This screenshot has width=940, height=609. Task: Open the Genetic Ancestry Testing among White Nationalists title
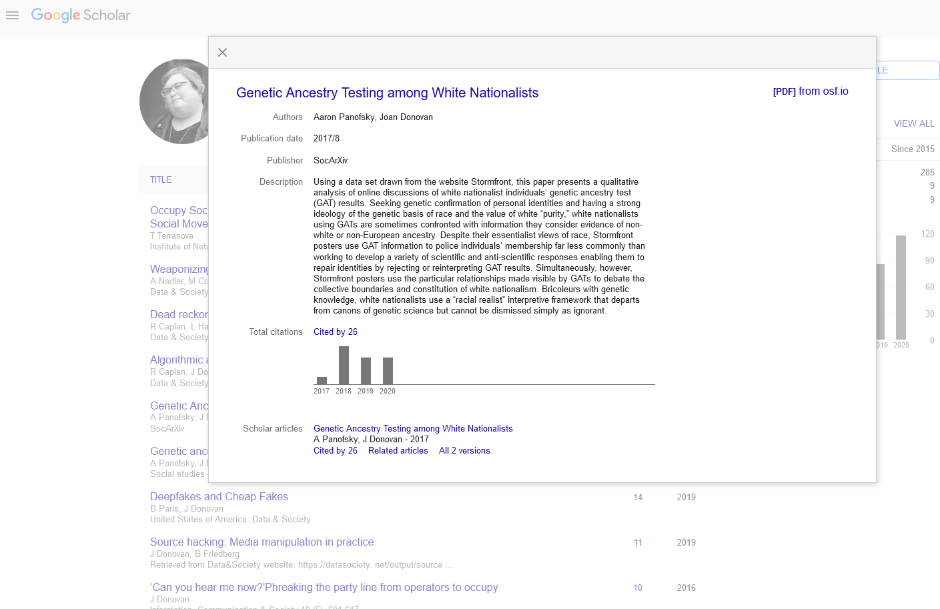[x=387, y=93]
